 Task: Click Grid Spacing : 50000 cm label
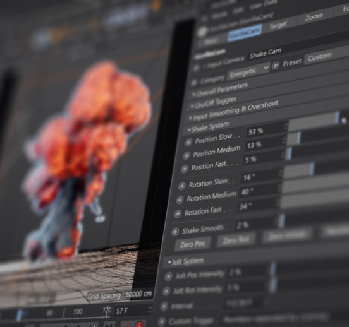coord(119,295)
